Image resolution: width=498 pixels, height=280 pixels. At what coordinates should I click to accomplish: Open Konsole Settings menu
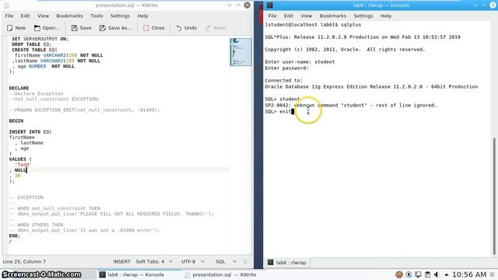point(363,16)
